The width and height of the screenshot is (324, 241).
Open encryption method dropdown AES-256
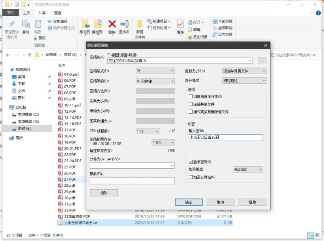tap(248, 169)
